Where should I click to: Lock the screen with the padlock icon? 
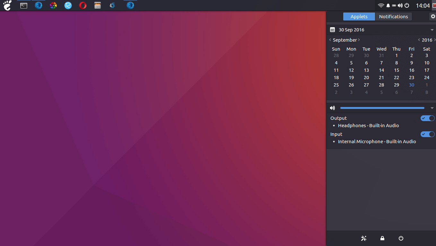[382, 238]
